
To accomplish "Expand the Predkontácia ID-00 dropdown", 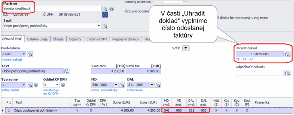I will pyautogui.click(x=24, y=54).
